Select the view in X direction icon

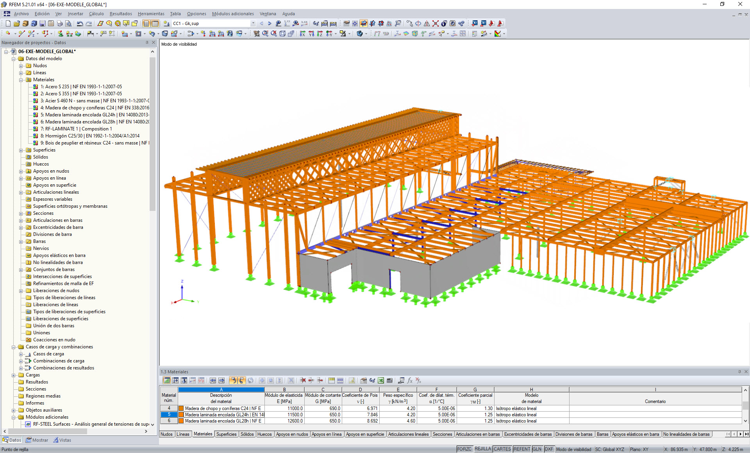pos(302,33)
